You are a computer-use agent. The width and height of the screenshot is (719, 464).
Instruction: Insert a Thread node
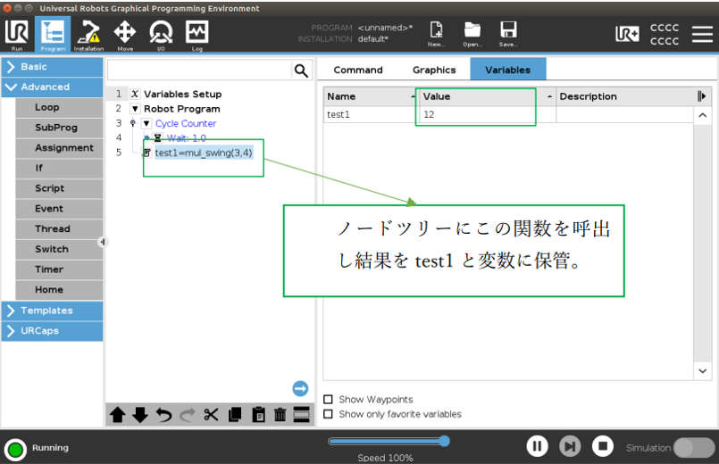click(59, 229)
